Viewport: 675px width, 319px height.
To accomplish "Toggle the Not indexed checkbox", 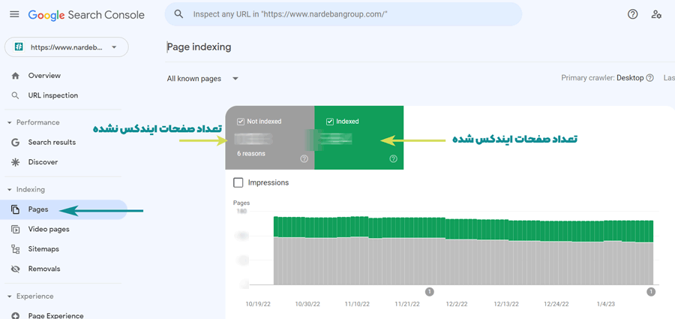I will point(241,122).
